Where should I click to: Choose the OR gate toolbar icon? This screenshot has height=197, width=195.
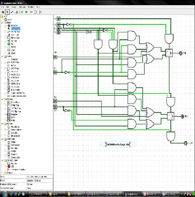point(40,12)
